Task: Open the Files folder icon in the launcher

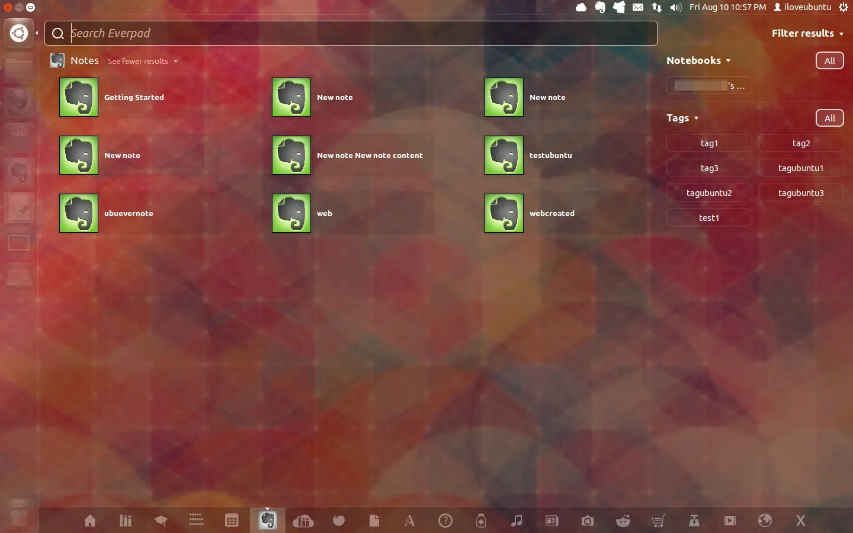Action: point(19,68)
